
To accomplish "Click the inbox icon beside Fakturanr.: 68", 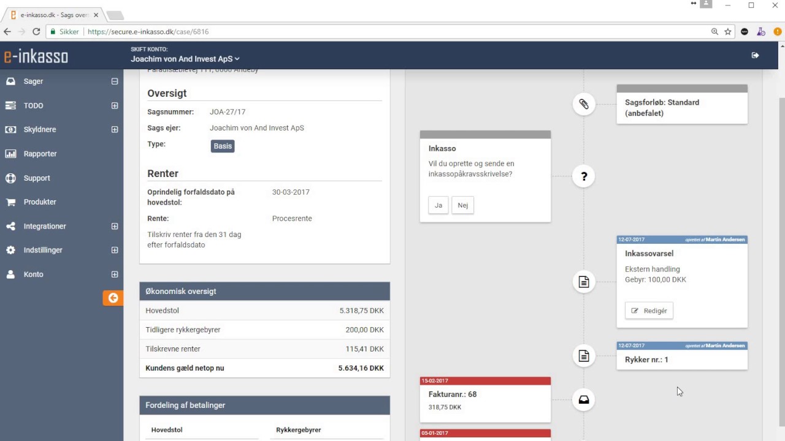I will point(584,400).
